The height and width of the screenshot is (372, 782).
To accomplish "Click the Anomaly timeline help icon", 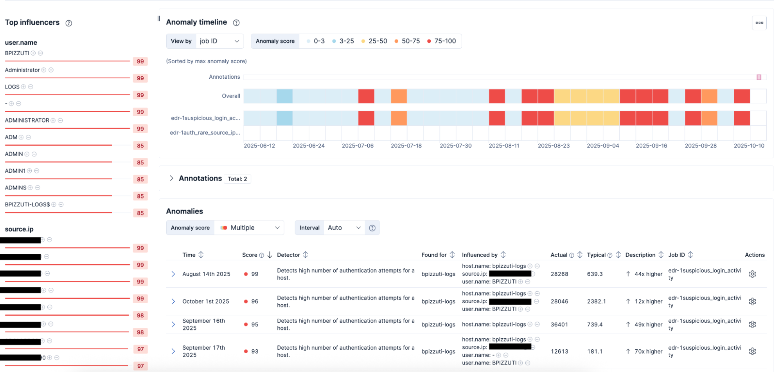I will (x=236, y=22).
